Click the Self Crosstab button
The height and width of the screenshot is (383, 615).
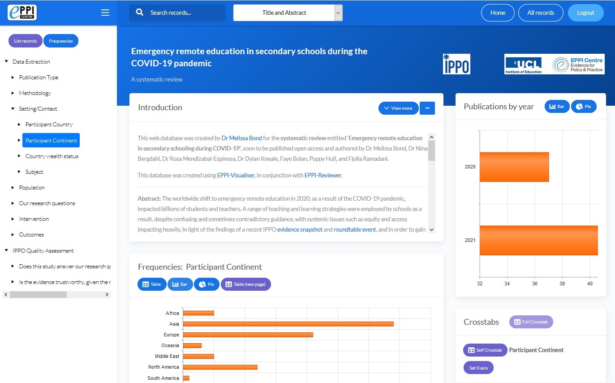(485, 350)
